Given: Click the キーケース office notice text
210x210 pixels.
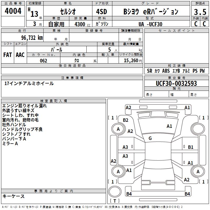Looking at the screenshot, I should [14, 196].
